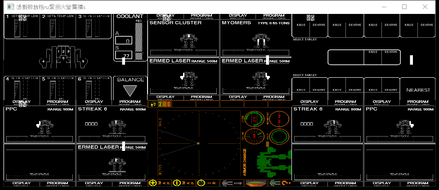
Task: Click the mech diagram in MYOMERS panel
Action: point(261,41)
